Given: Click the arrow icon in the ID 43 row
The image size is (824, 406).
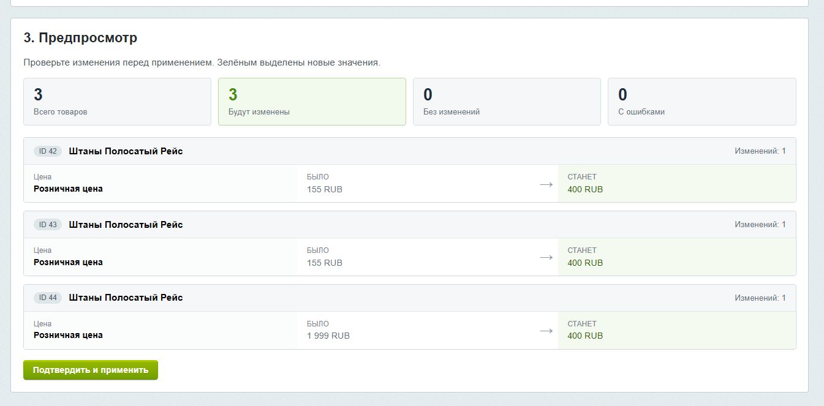Looking at the screenshot, I should pos(546,257).
